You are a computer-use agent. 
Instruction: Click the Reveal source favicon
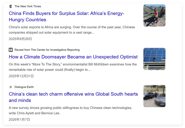pyautogui.click(x=11, y=50)
